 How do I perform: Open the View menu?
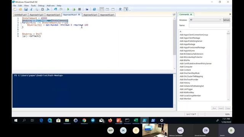(x=26, y=6)
